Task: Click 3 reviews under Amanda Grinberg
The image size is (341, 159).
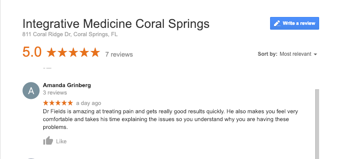Action: (55, 93)
